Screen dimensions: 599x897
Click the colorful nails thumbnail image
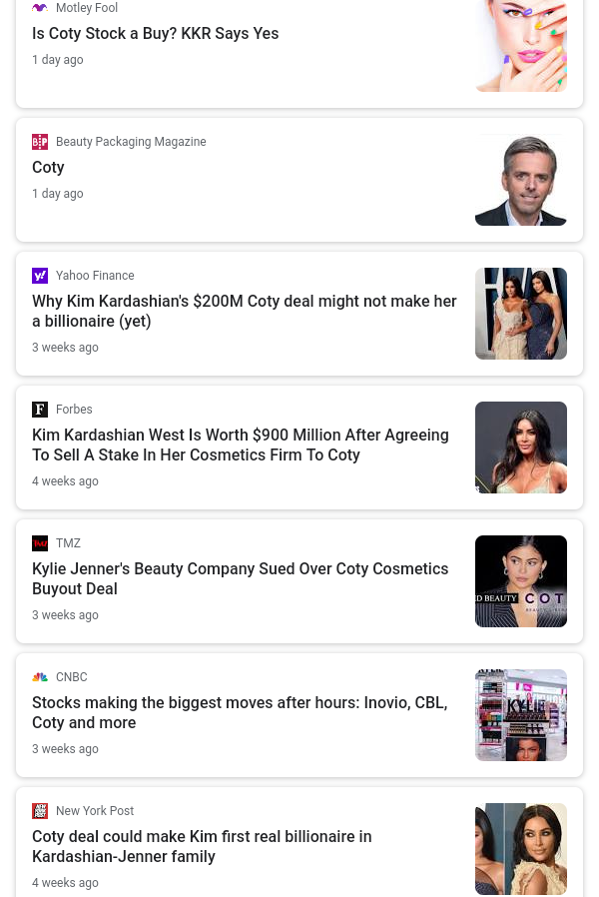point(521,46)
